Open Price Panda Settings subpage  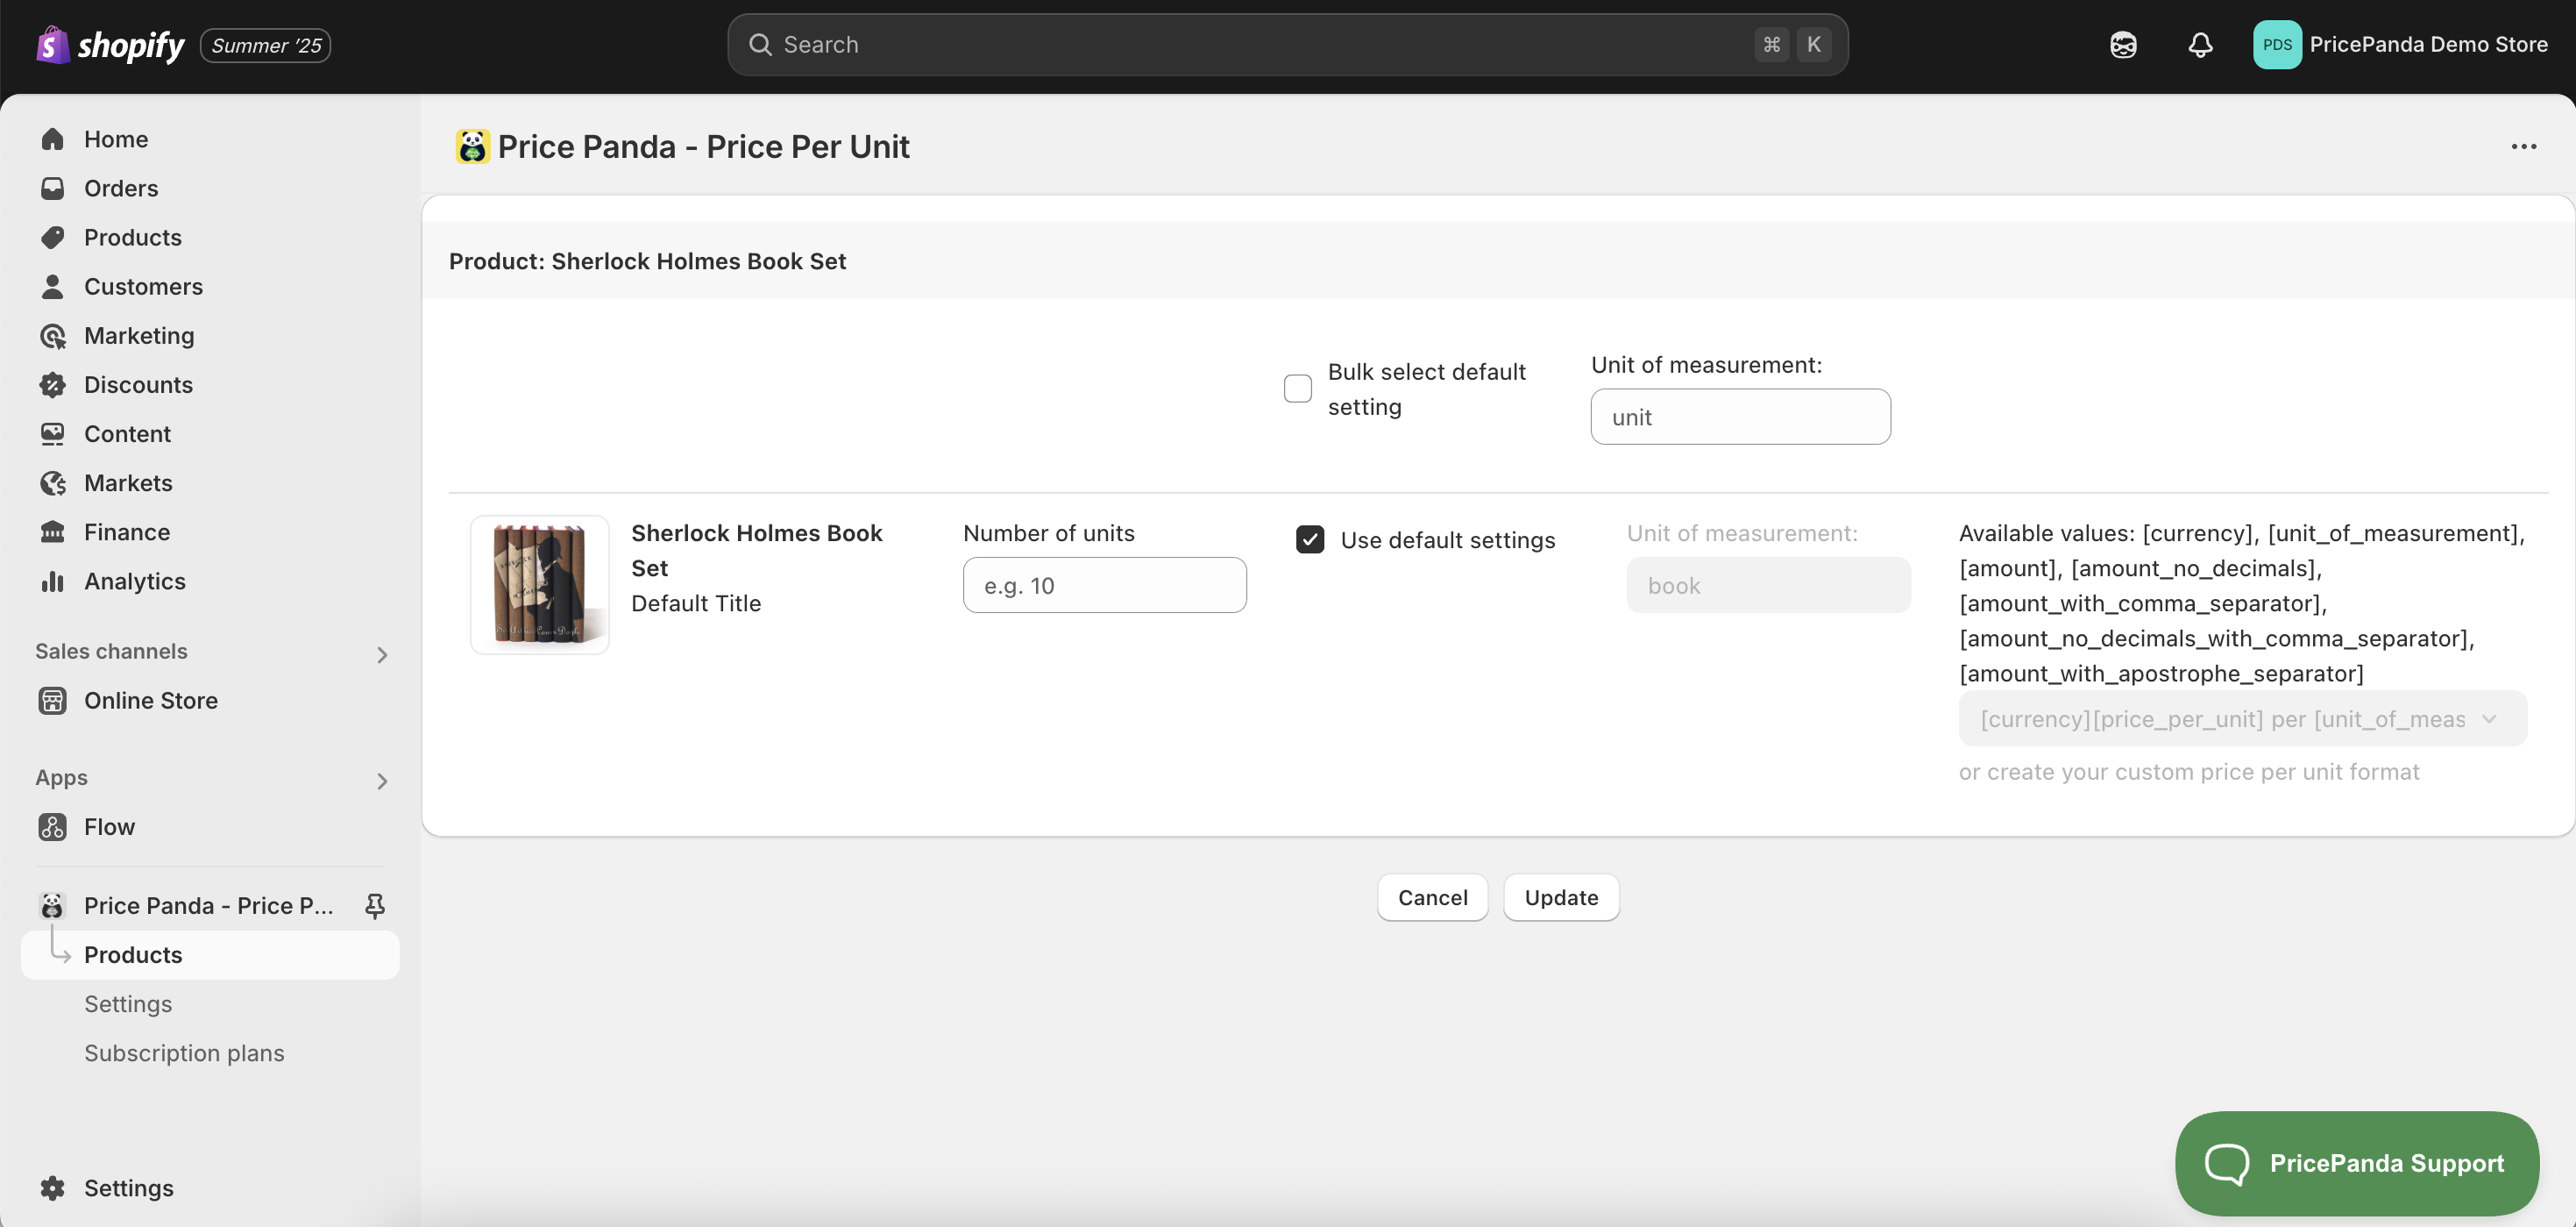(128, 1004)
